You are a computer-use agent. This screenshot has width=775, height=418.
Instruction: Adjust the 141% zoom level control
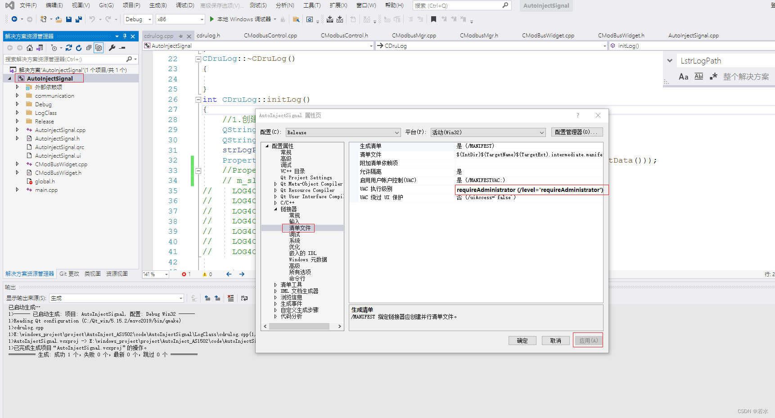[x=155, y=273]
